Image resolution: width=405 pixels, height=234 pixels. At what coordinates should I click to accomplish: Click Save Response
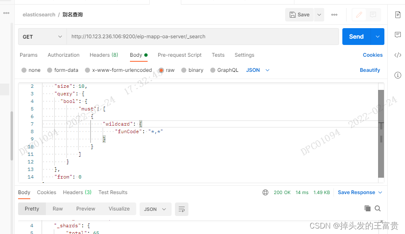click(357, 192)
